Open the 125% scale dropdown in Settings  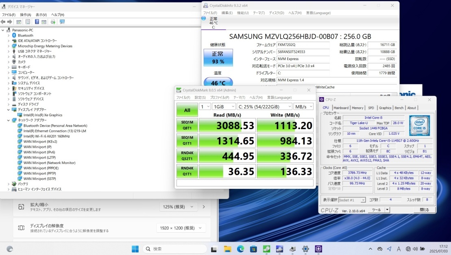click(179, 207)
